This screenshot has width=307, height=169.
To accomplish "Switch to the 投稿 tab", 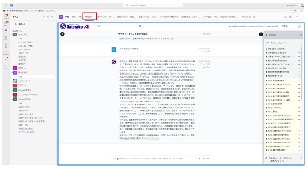I will click(73, 17).
